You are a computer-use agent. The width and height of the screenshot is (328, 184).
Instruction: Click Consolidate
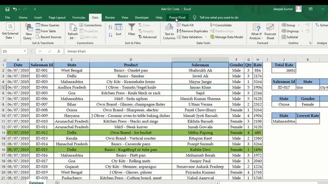221,25
